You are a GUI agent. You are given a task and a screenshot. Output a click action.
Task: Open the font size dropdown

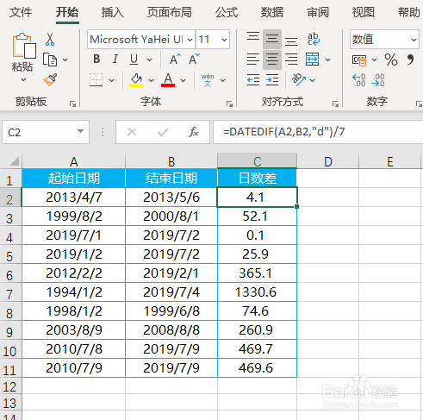pyautogui.click(x=225, y=40)
